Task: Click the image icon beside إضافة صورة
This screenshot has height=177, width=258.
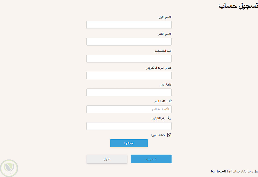Action: coord(169,135)
